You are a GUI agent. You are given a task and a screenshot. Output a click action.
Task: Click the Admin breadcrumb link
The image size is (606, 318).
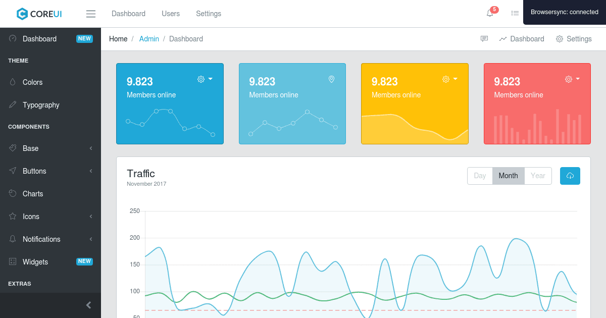(x=149, y=39)
